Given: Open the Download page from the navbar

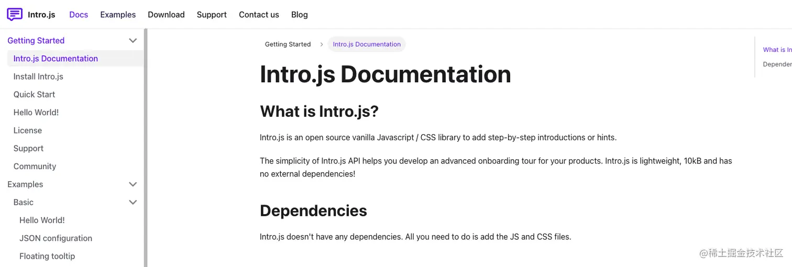Looking at the screenshot, I should [x=166, y=15].
